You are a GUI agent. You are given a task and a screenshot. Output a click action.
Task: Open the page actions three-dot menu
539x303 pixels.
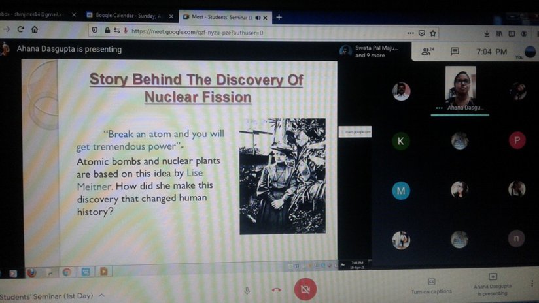pyautogui.click(x=410, y=32)
